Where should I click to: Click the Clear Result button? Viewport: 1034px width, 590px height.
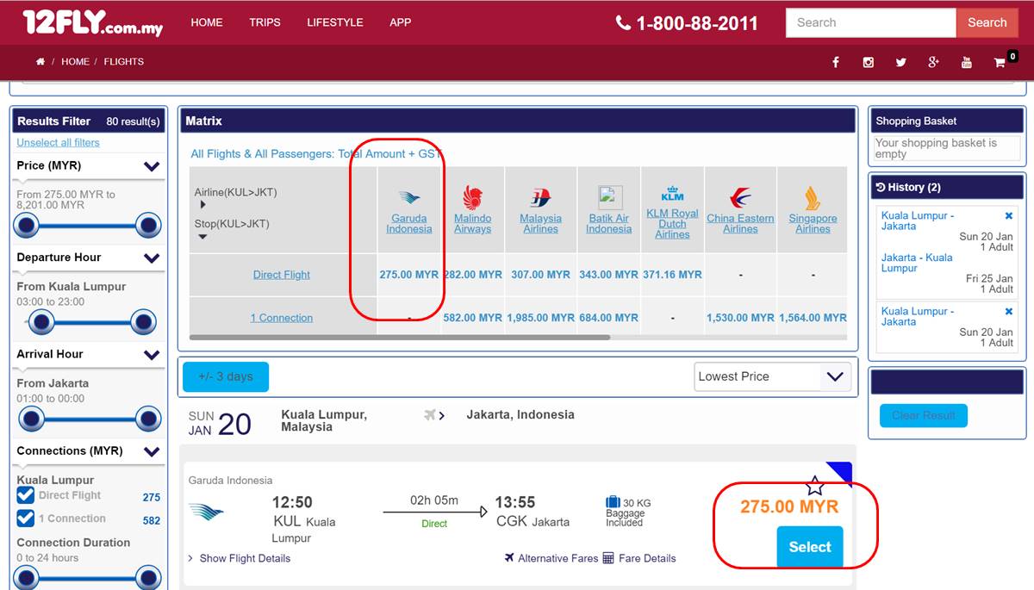click(924, 416)
